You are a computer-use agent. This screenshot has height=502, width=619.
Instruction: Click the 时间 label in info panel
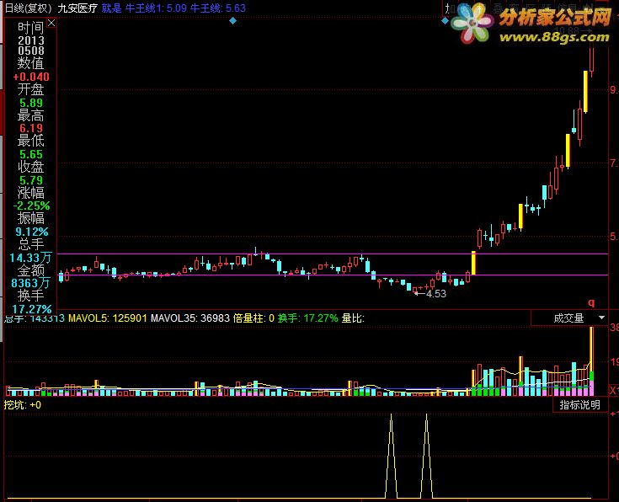click(30, 28)
